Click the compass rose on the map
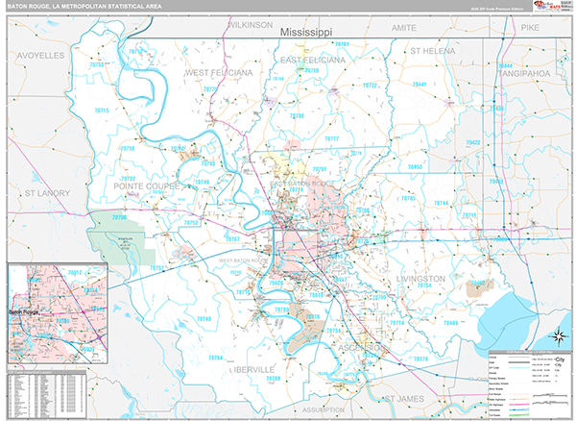 point(556,334)
